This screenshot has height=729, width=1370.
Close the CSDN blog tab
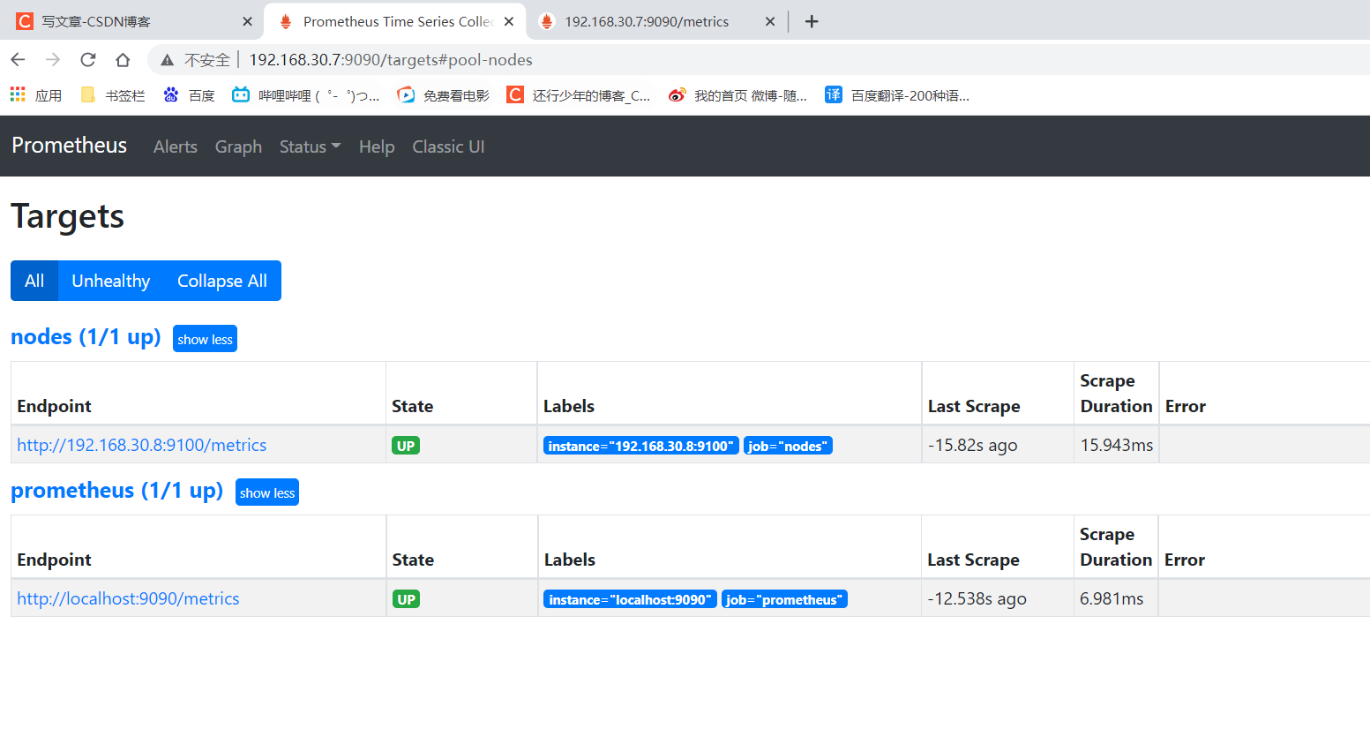coord(247,21)
